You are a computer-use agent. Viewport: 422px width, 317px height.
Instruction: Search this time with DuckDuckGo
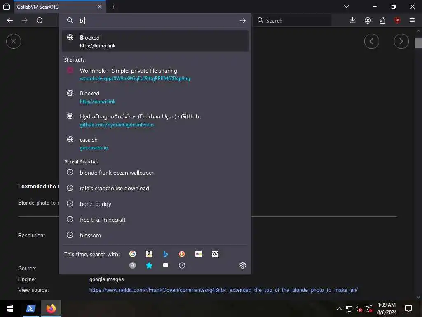point(182,254)
